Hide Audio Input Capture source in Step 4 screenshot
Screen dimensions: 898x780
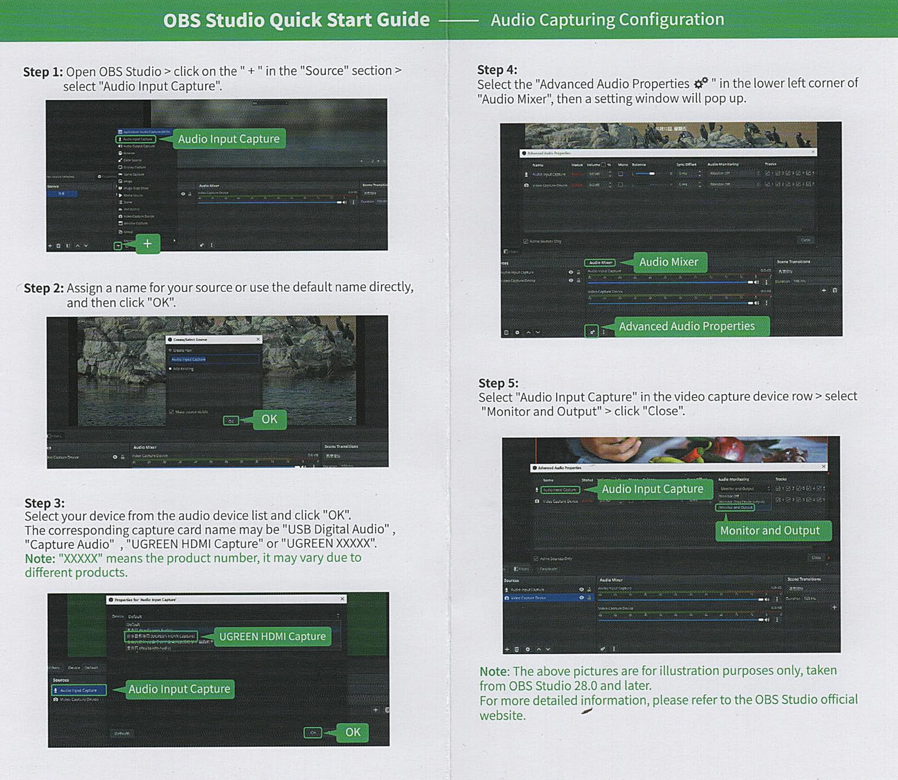point(571,272)
